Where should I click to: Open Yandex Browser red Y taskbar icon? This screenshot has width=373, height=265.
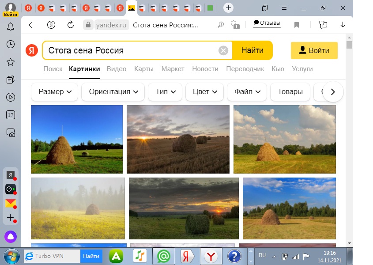pyautogui.click(x=211, y=256)
